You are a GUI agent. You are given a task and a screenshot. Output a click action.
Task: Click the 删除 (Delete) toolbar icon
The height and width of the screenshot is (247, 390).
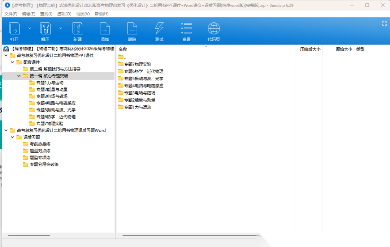coord(132,29)
